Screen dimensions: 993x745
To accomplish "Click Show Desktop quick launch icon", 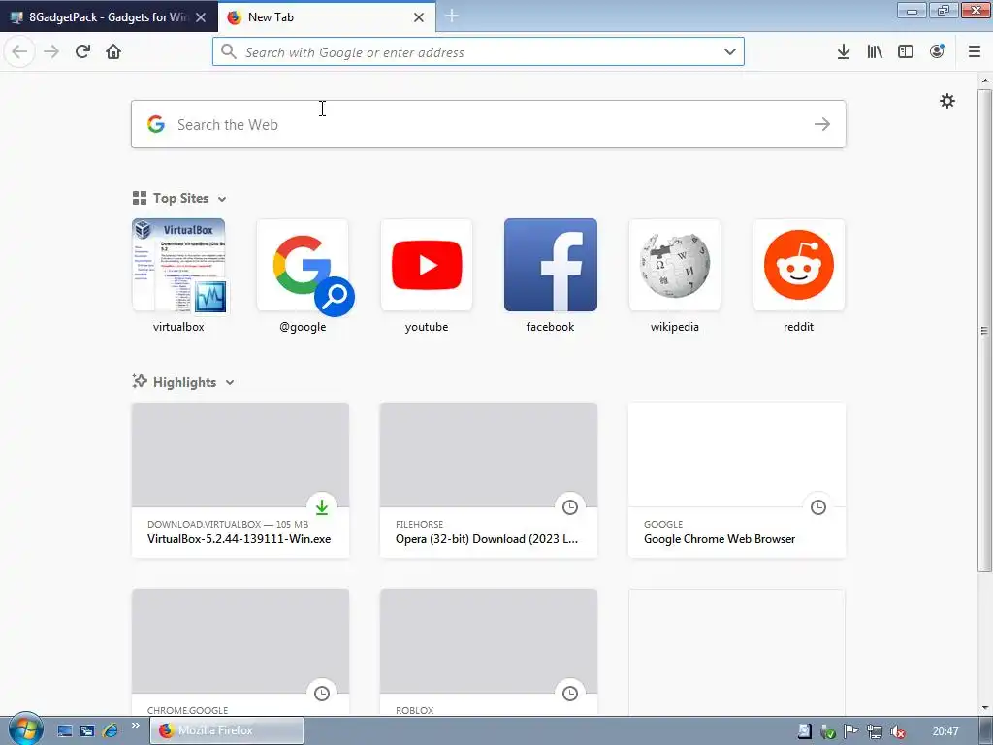I will point(65,730).
